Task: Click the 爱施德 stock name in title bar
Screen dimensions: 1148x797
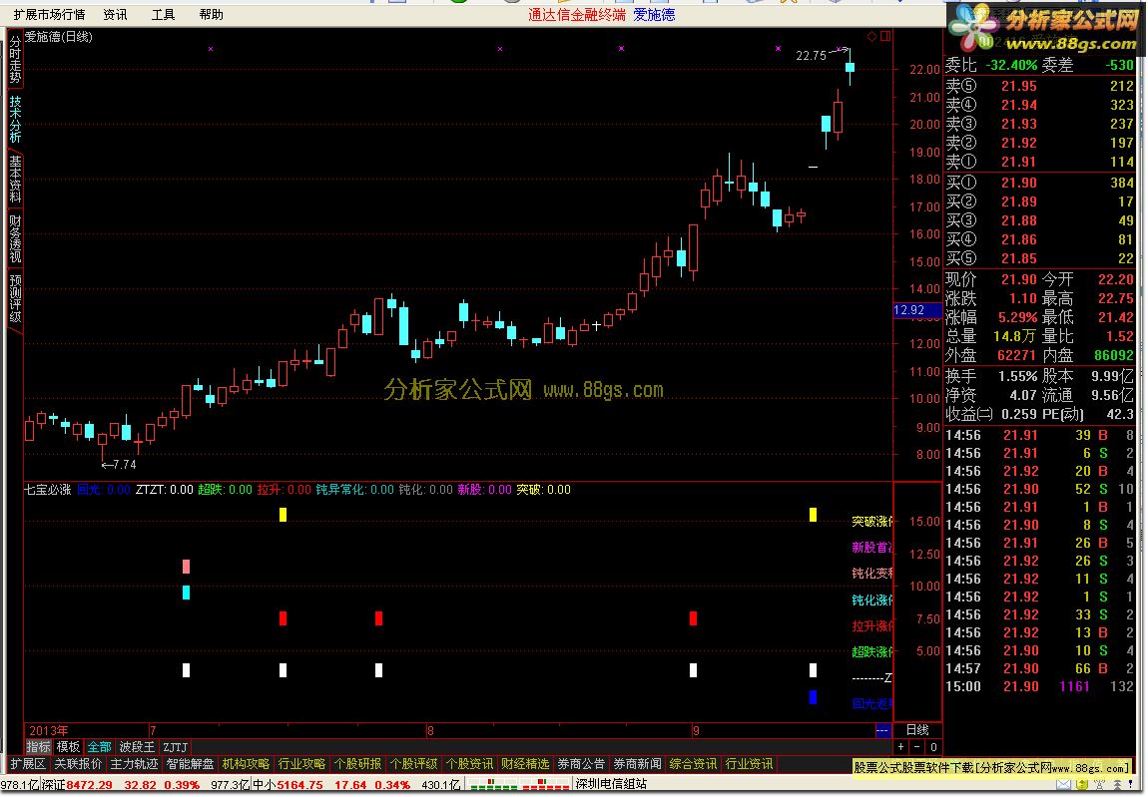Action: point(654,15)
